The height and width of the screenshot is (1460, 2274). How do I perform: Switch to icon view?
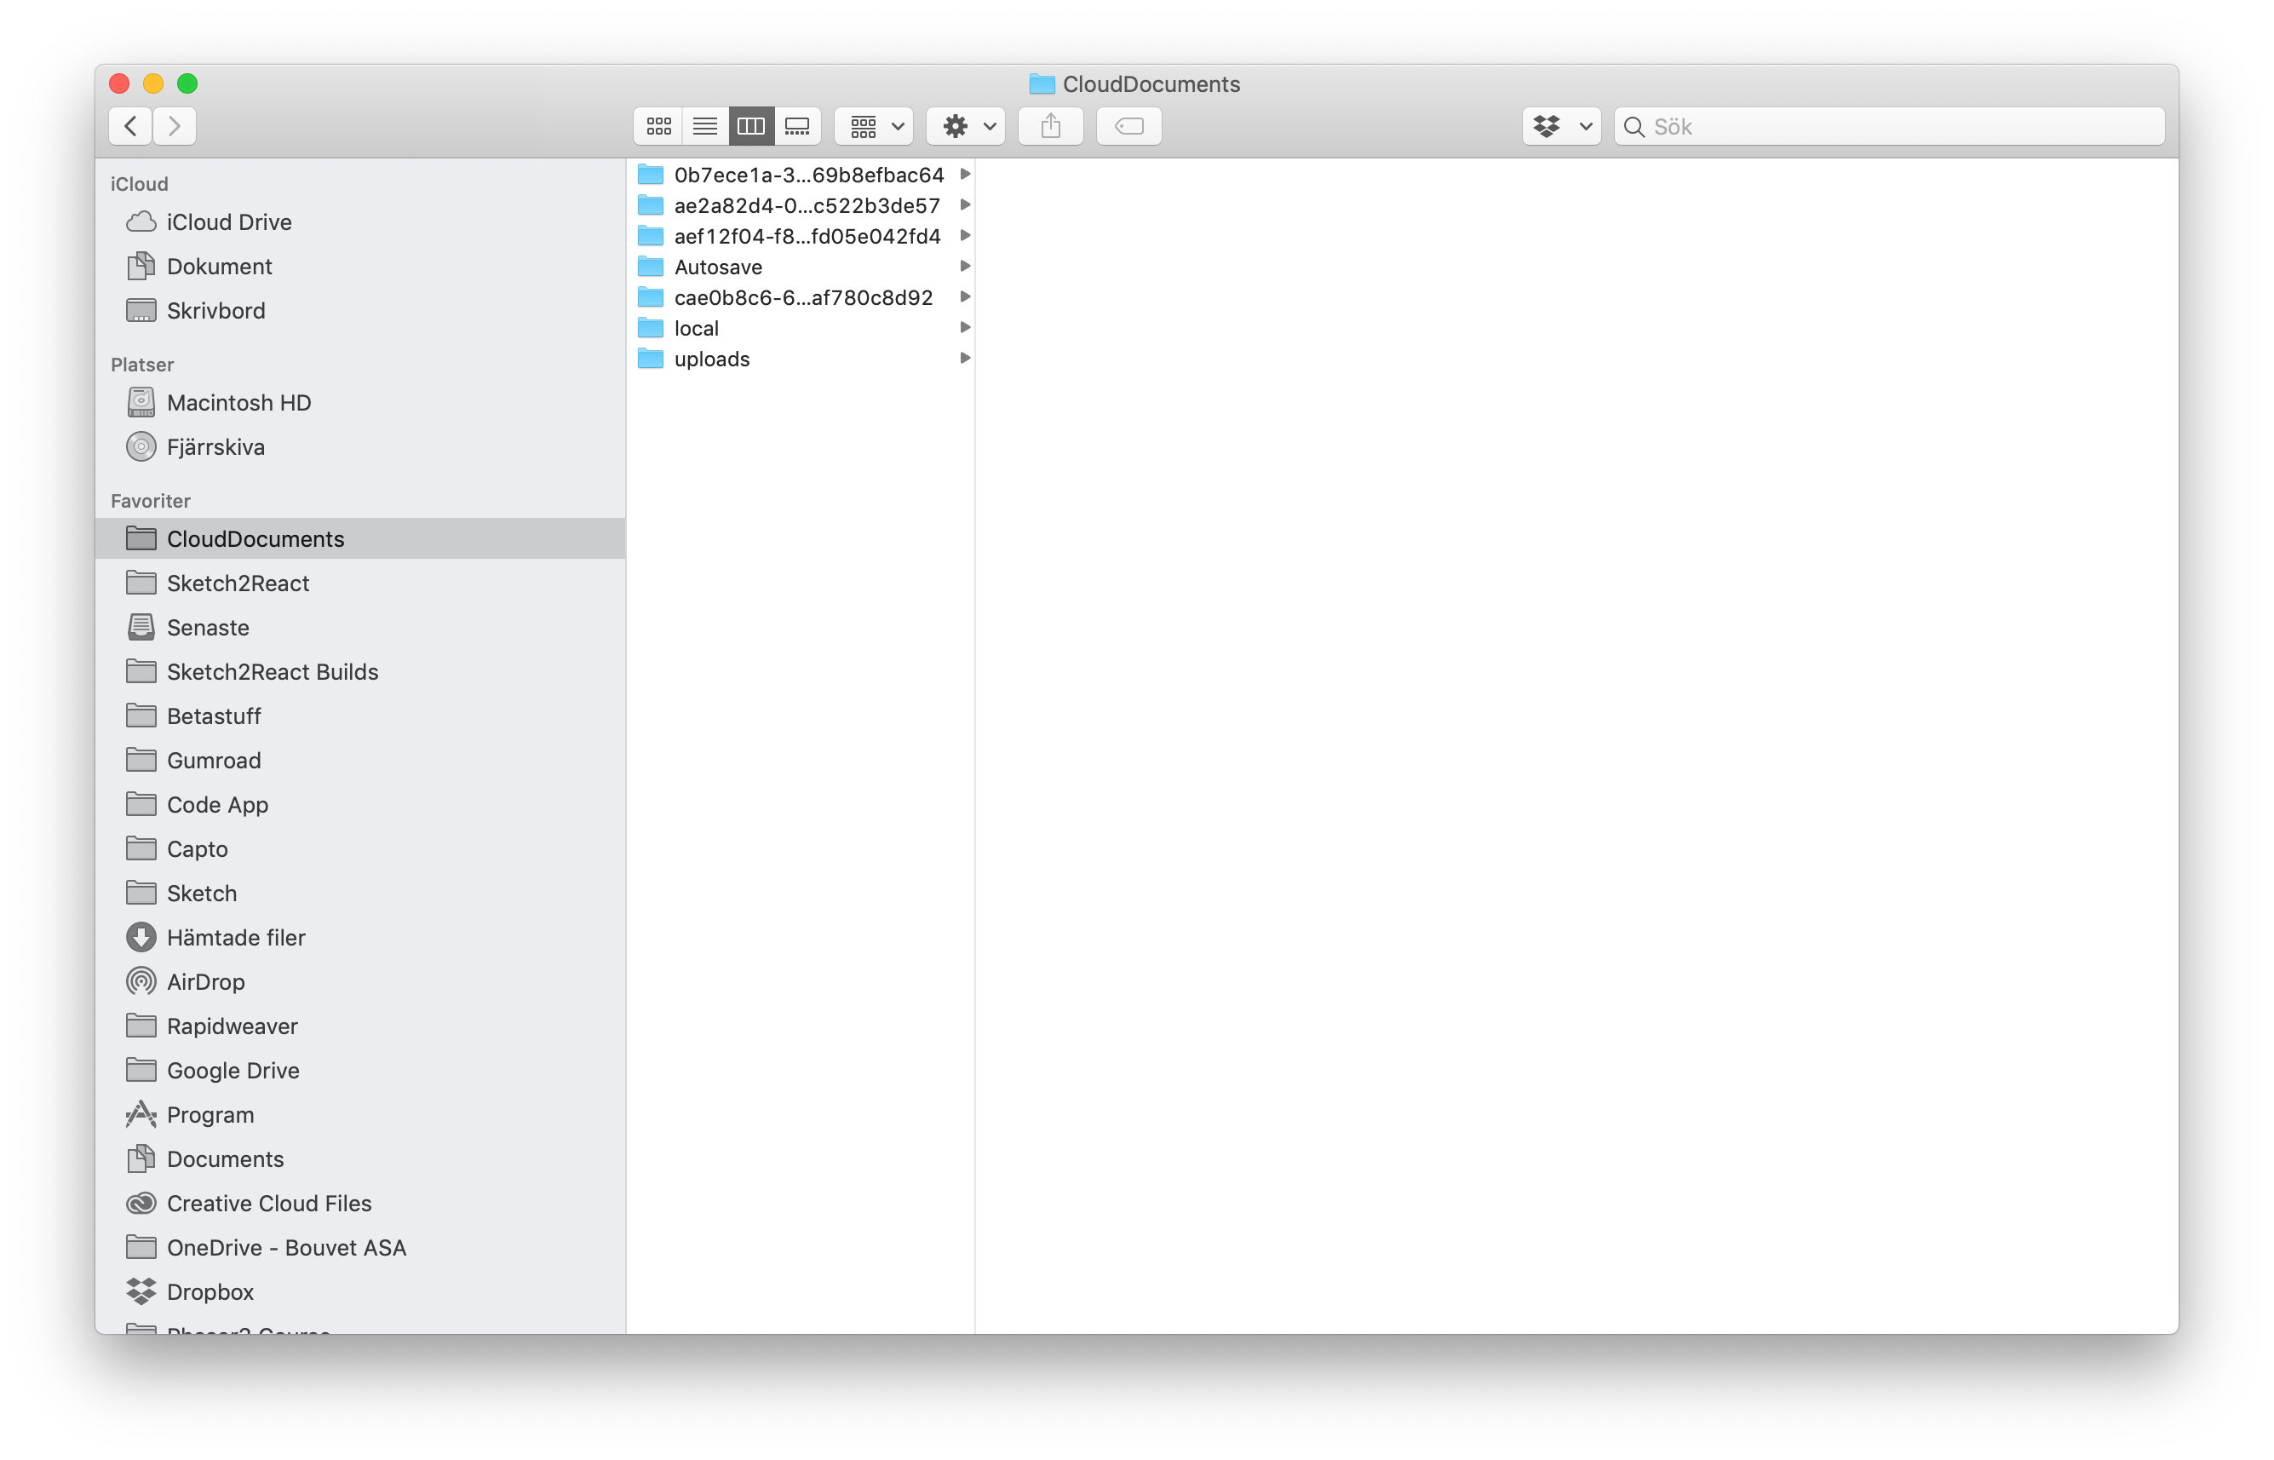(658, 126)
